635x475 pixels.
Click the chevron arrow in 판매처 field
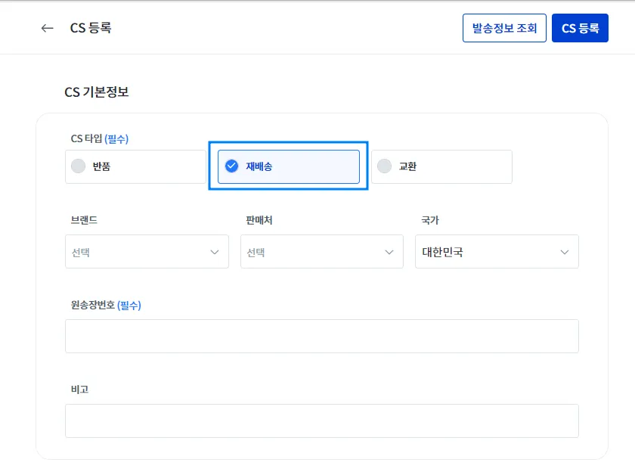389,252
